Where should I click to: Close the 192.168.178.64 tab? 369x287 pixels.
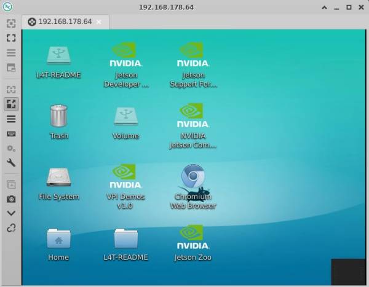tap(99, 22)
